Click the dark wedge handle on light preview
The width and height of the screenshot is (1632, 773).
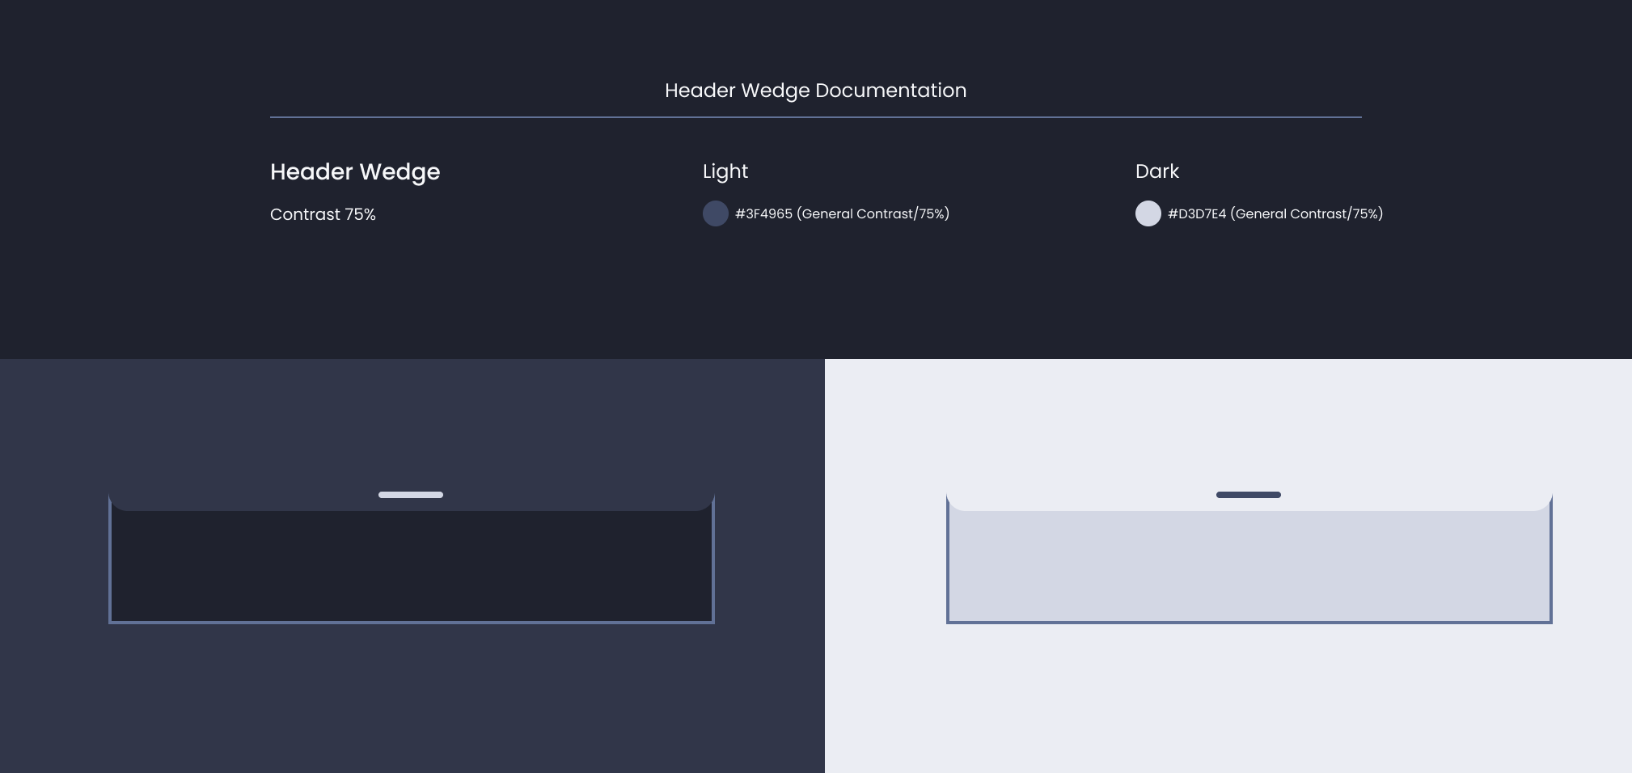1249,495
